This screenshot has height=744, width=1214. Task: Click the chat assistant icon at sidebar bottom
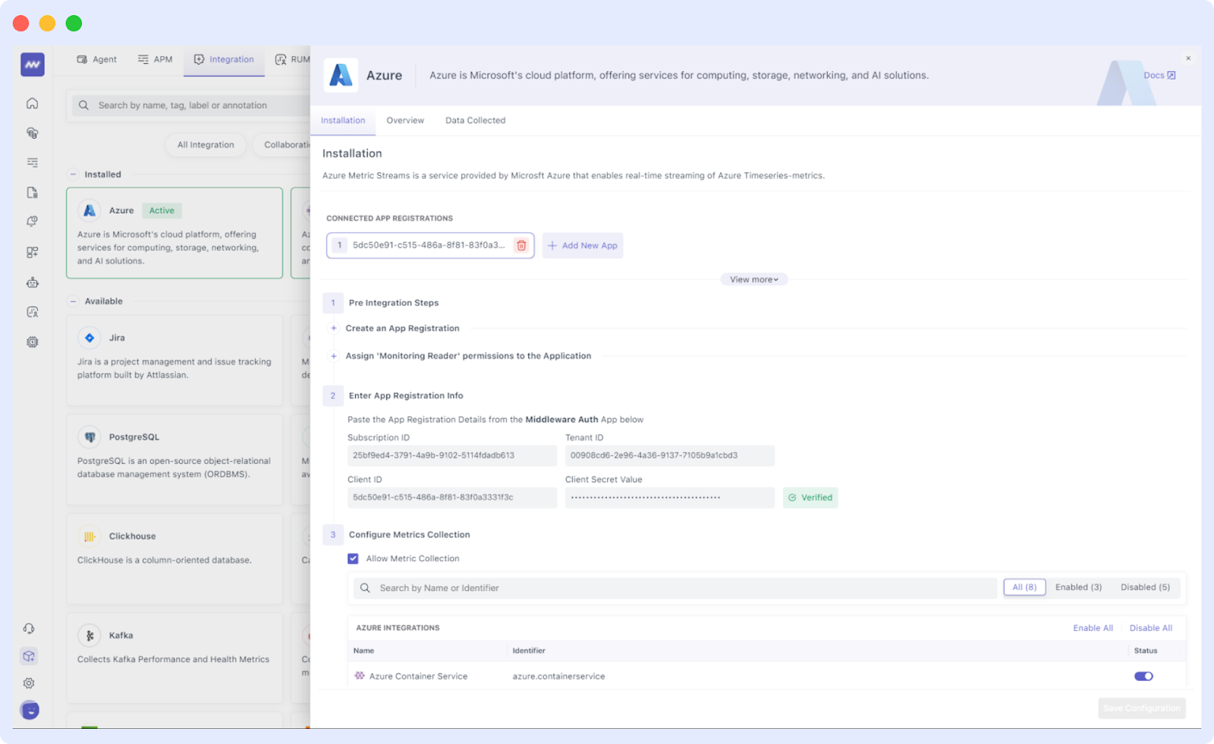tap(30, 711)
